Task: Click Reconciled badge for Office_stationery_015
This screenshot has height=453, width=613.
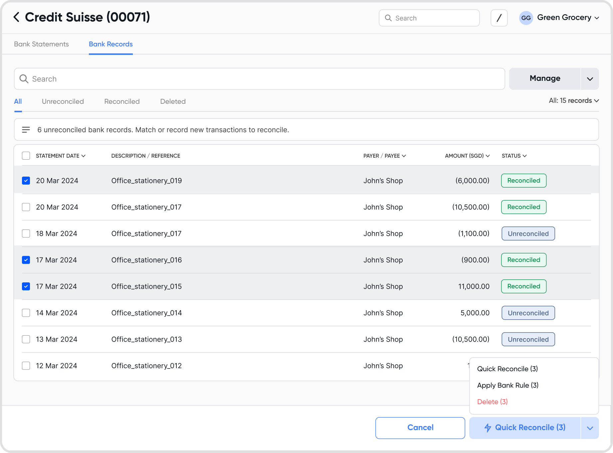Action: tap(524, 286)
